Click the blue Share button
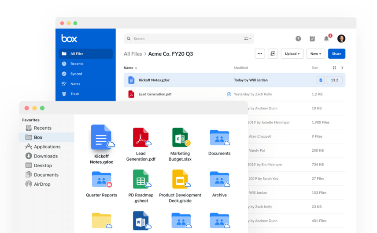Viewport: 377px width, 233px height. pos(336,54)
